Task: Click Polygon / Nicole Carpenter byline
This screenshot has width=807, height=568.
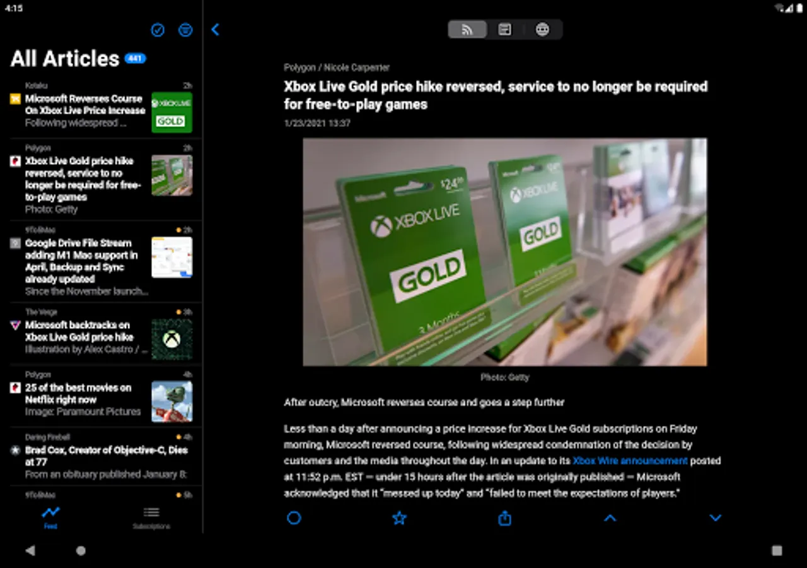Action: (x=337, y=68)
